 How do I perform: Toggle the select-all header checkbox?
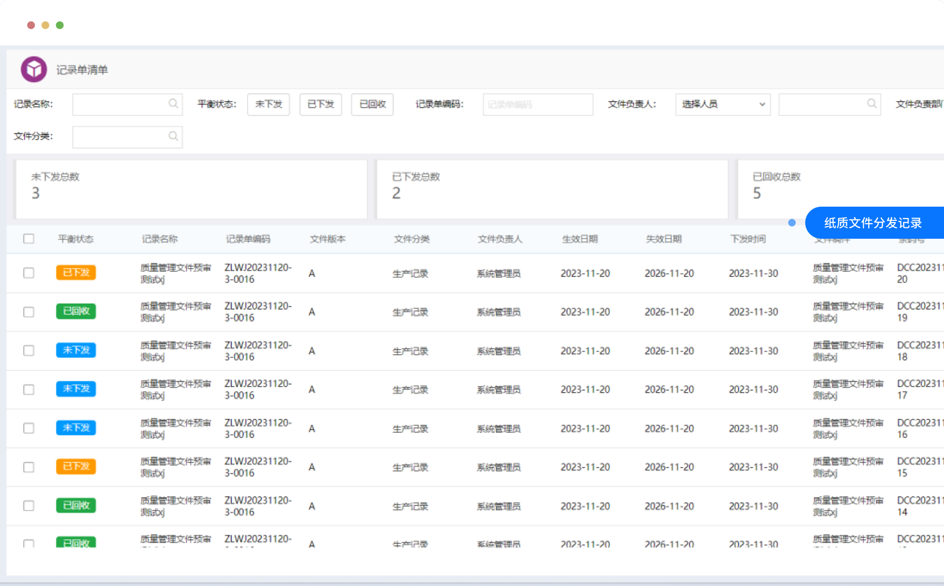29,239
